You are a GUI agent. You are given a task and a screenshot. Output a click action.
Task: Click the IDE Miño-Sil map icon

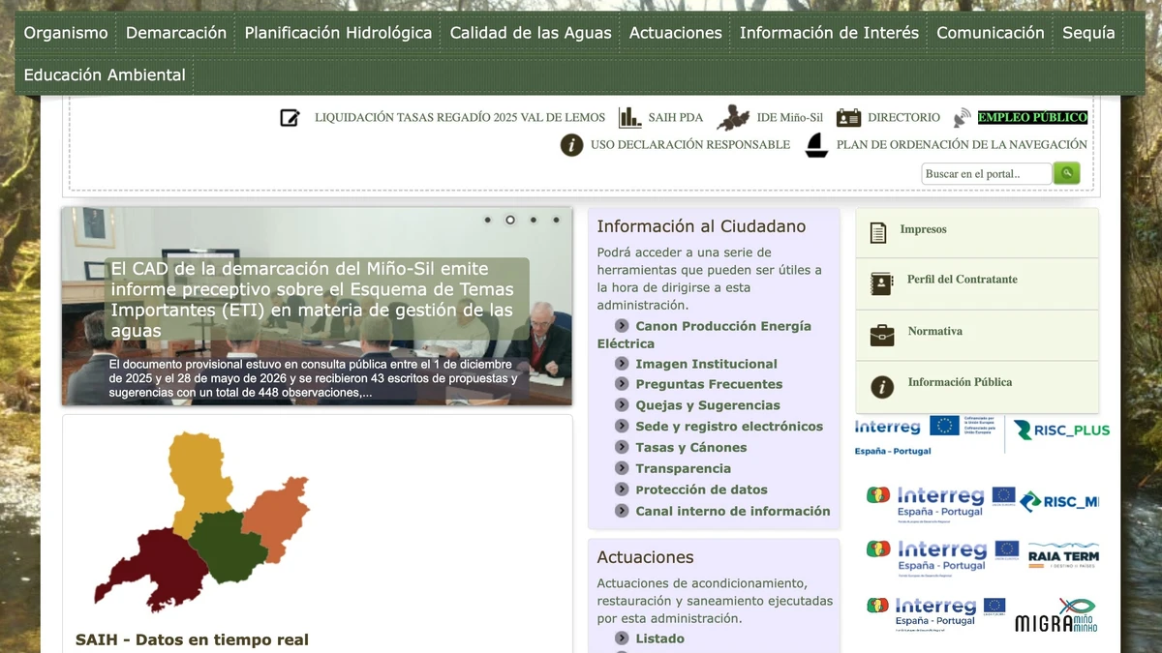pyautogui.click(x=733, y=118)
